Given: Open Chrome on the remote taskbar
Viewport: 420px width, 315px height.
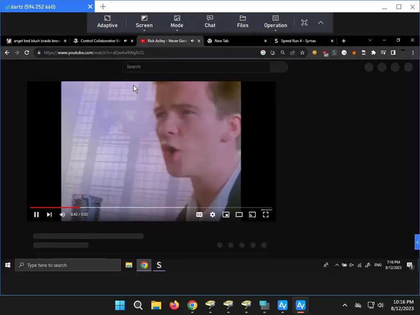Looking at the screenshot, I should point(144,265).
